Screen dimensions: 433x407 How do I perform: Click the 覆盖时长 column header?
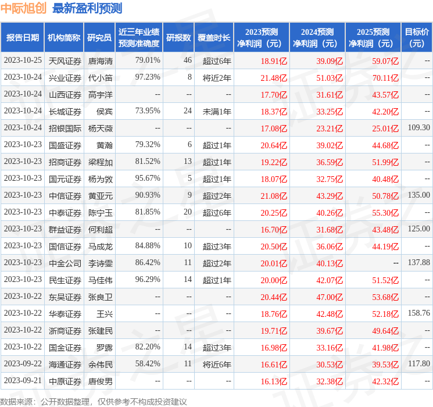(214, 38)
